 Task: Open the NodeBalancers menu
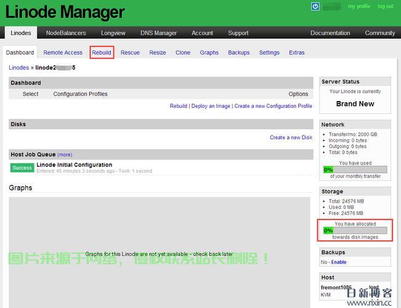click(x=66, y=33)
